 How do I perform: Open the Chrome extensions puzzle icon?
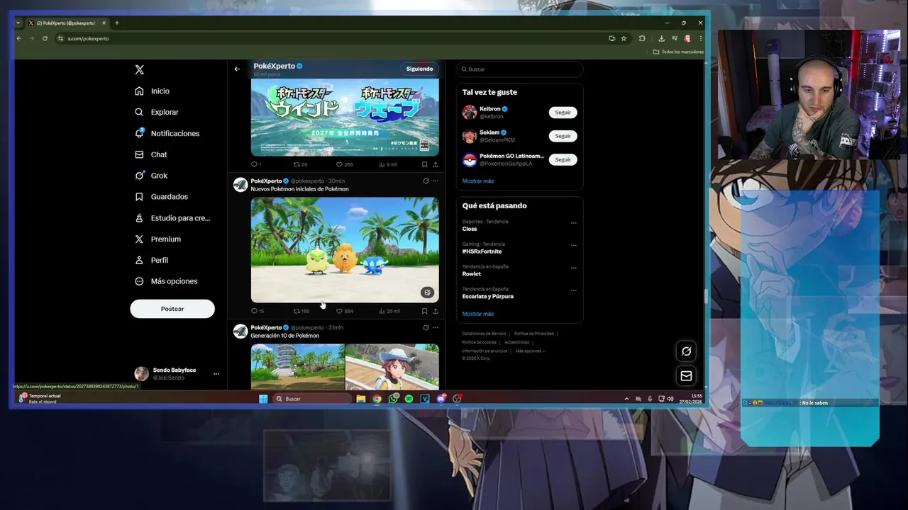click(x=642, y=38)
